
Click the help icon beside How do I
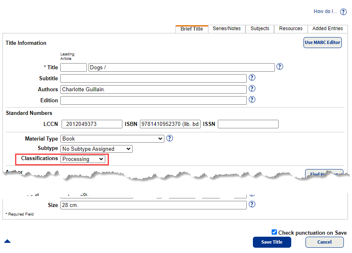[x=343, y=12]
